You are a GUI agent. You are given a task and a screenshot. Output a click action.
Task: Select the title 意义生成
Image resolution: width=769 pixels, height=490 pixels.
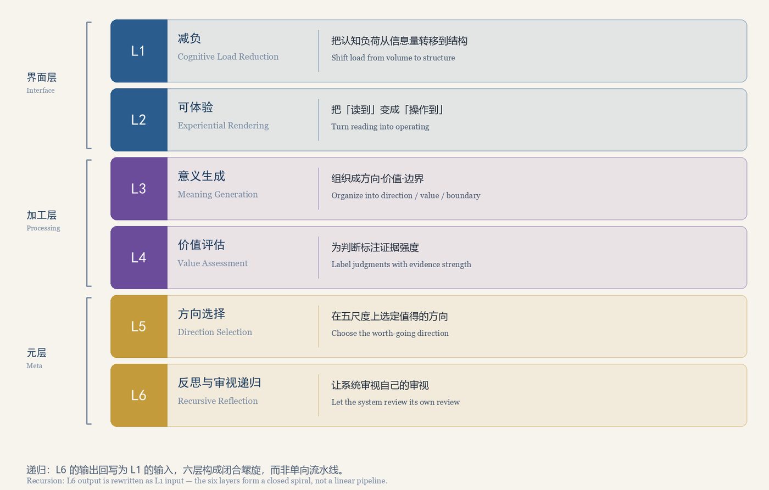(202, 176)
